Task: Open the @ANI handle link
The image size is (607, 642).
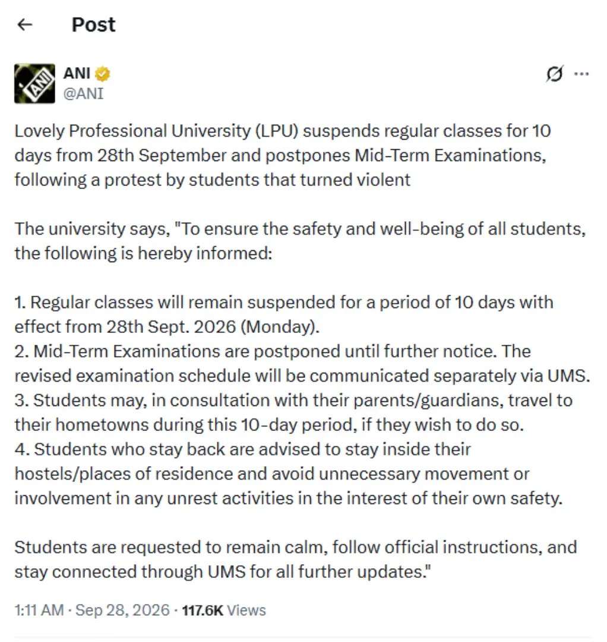Action: click(x=83, y=94)
